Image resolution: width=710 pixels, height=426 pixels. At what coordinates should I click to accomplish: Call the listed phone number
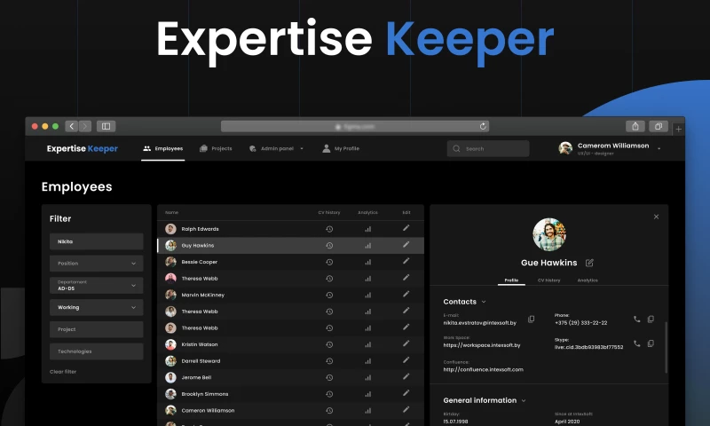636,319
